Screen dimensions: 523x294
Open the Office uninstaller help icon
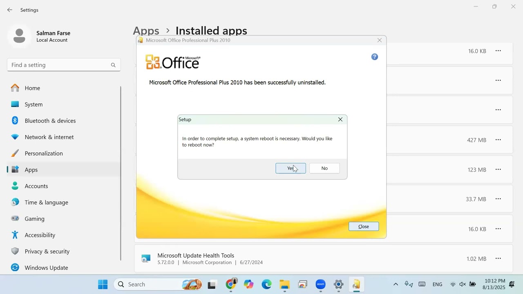tap(375, 57)
